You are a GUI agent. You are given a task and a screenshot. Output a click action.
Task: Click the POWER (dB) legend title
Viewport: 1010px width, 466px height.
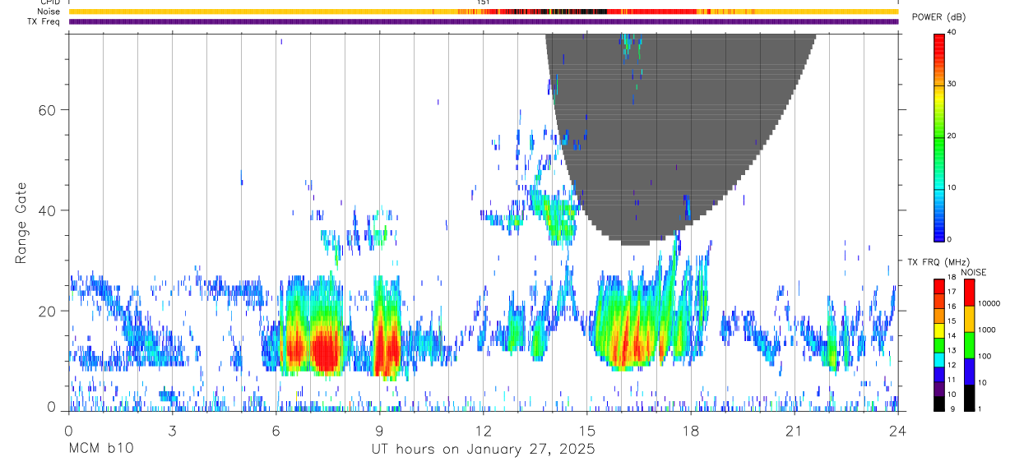coord(939,17)
